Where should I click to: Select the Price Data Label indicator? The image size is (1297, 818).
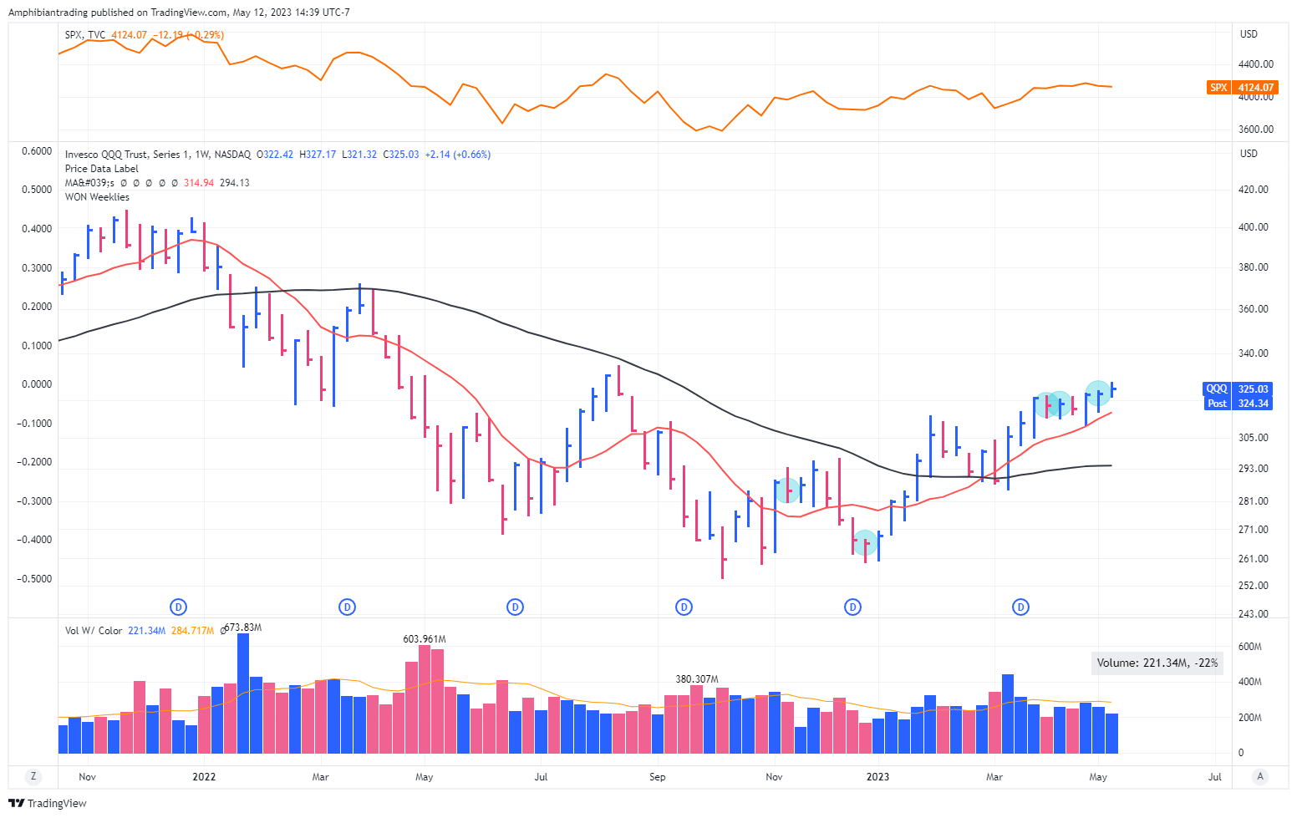(x=102, y=169)
